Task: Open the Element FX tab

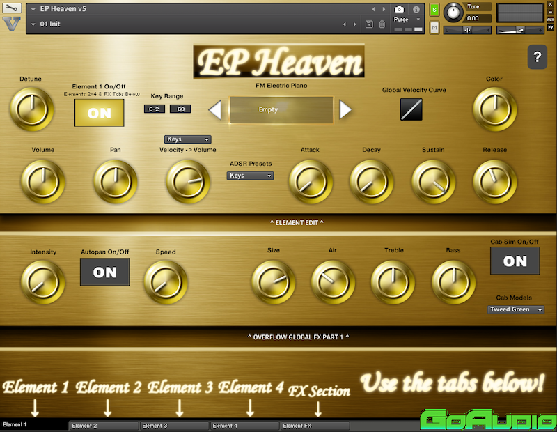Action: pyautogui.click(x=315, y=425)
